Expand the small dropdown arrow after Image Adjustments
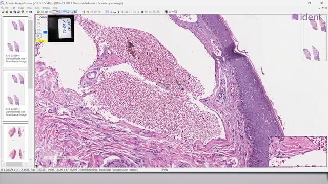The image size is (328, 184). tap(173, 12)
